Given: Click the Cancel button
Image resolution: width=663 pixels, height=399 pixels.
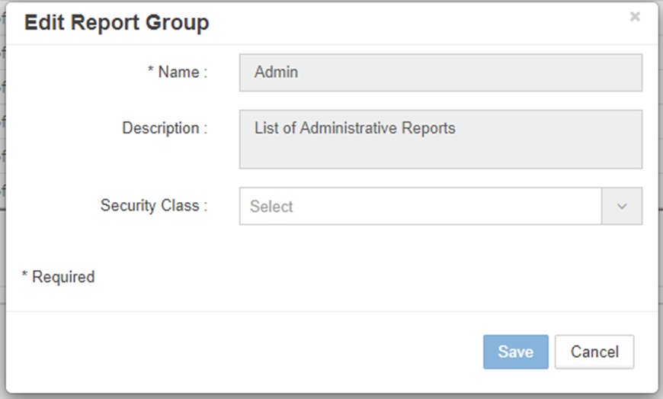Looking at the screenshot, I should click(594, 352).
